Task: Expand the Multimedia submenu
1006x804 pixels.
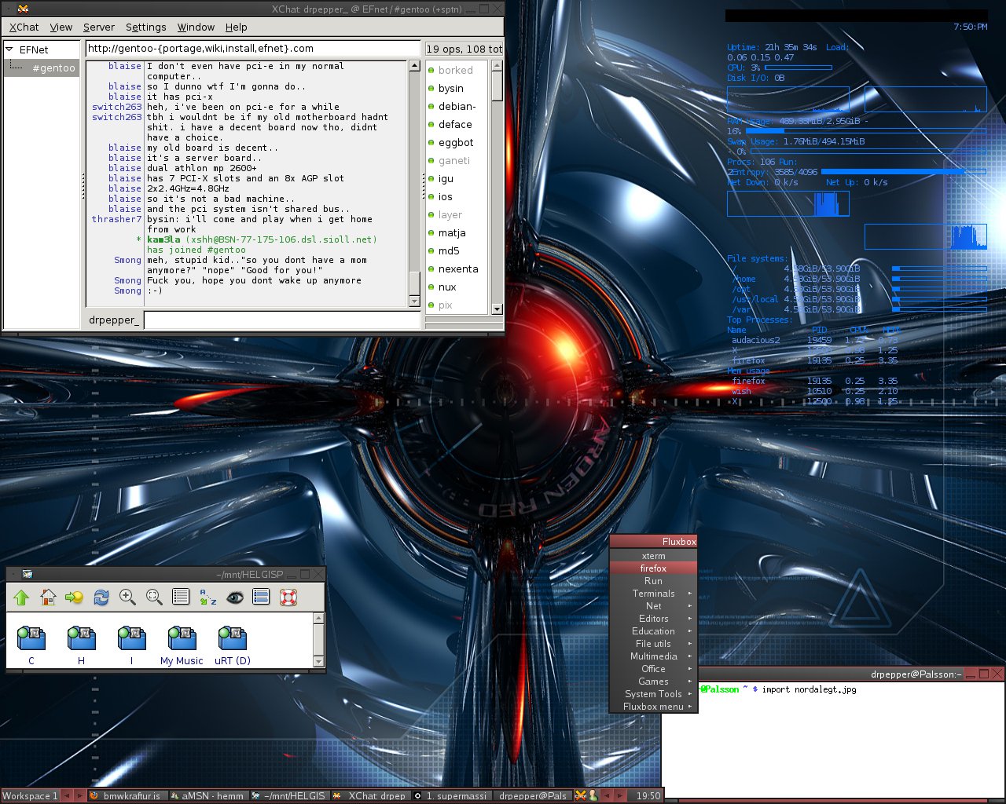Action: (654, 656)
